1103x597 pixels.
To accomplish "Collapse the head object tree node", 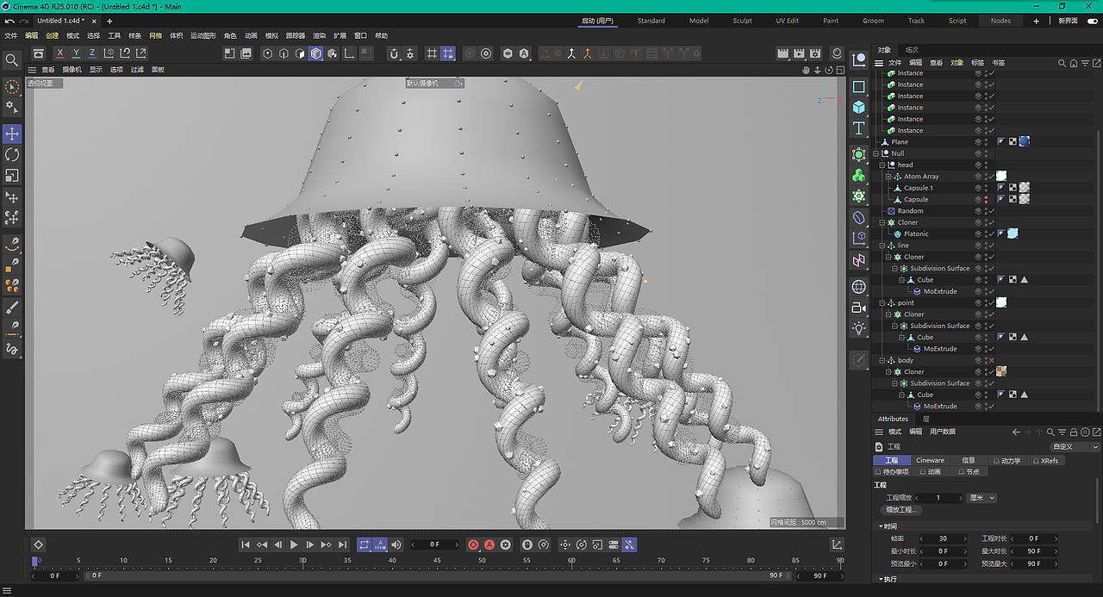I will [882, 165].
